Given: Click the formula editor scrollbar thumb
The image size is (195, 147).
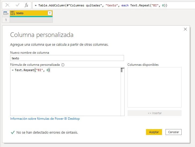Looking at the screenshot, I should coord(122,70).
